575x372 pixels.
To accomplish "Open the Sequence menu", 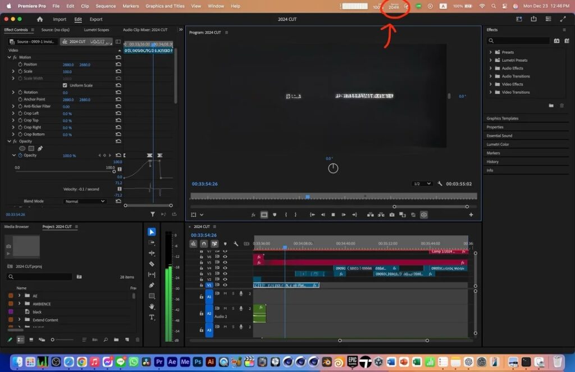I will coord(106,6).
